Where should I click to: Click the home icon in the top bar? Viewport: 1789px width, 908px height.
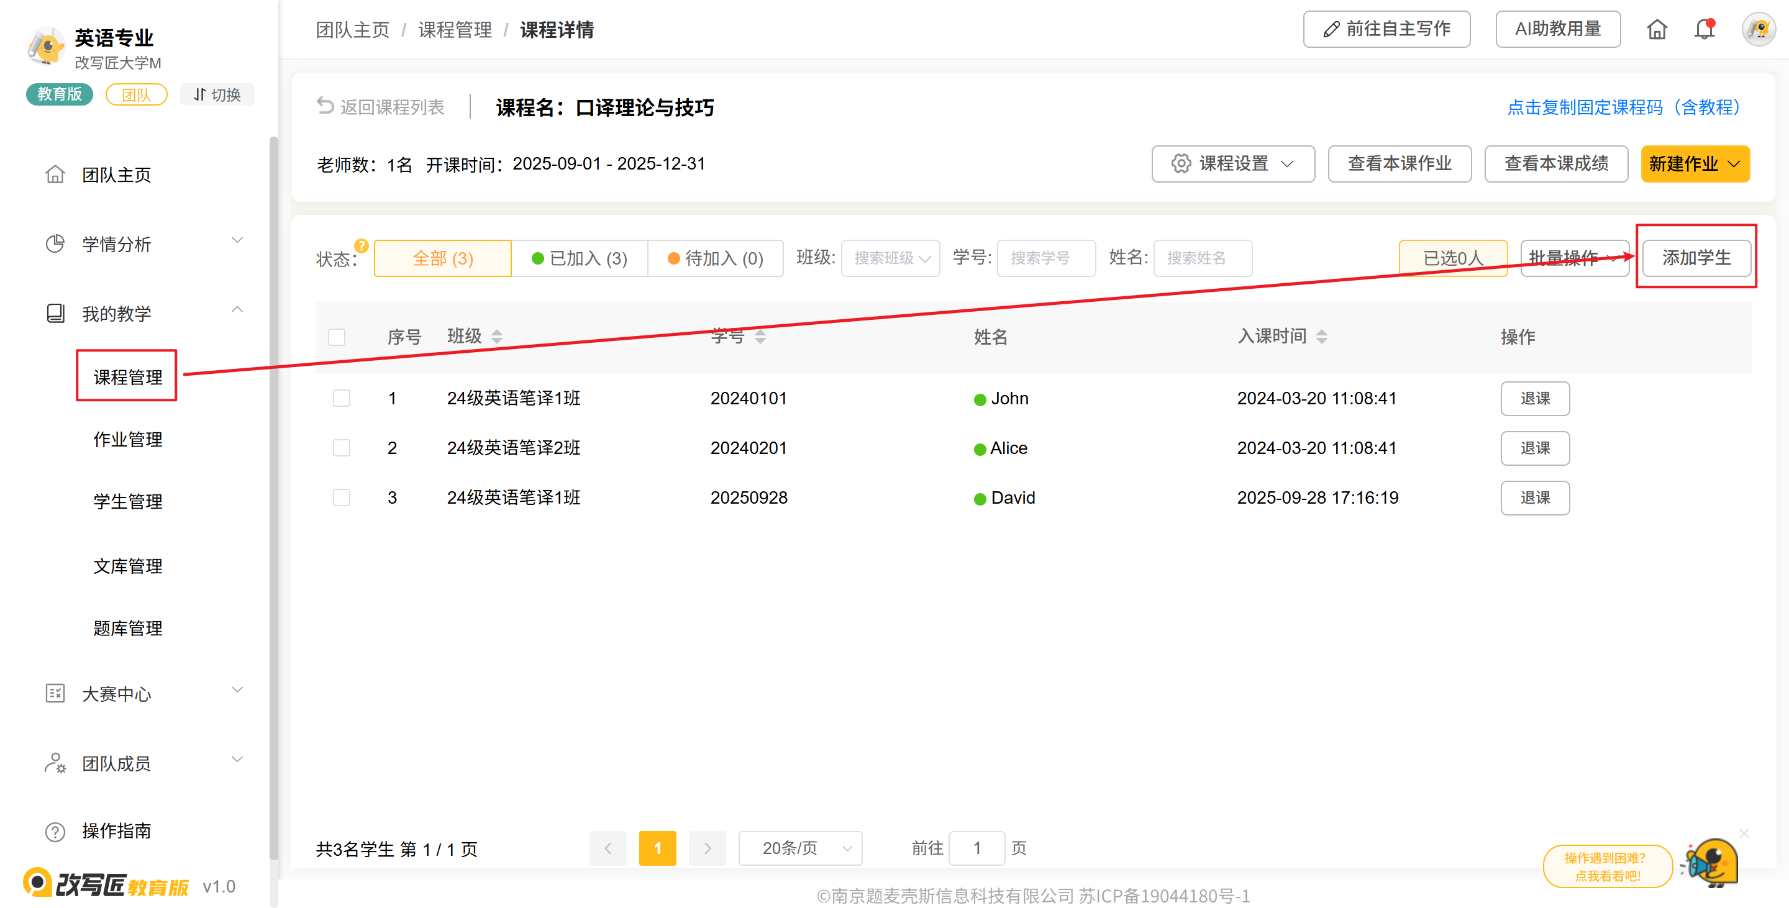[1656, 29]
